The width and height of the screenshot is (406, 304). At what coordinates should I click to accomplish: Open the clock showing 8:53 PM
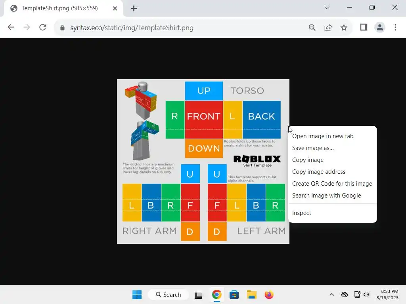pos(387,294)
